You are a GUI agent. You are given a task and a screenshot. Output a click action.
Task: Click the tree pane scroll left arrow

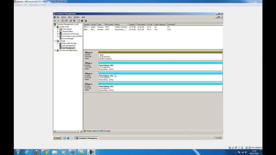55,131
